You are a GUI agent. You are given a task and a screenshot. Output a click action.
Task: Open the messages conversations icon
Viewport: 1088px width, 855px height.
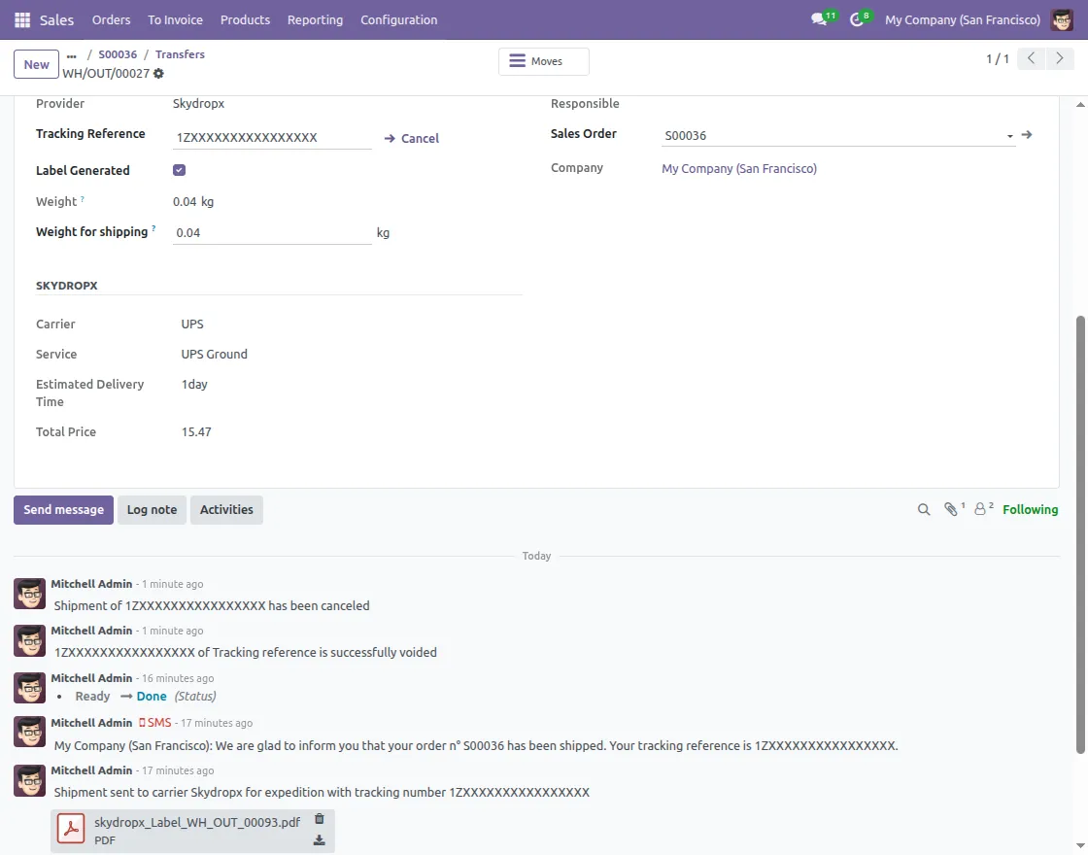coord(816,17)
